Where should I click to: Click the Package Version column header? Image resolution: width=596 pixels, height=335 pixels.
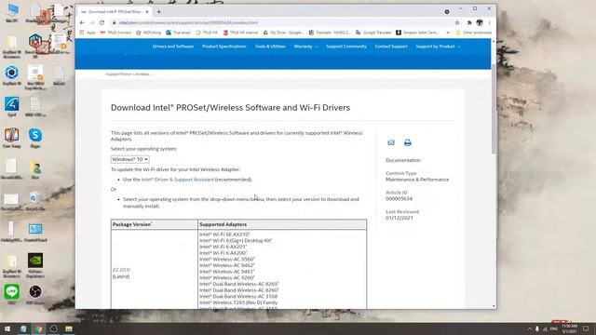(x=155, y=224)
